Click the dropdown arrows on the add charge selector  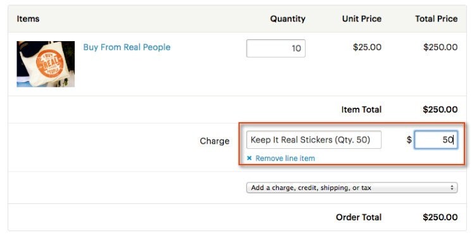tap(452, 187)
